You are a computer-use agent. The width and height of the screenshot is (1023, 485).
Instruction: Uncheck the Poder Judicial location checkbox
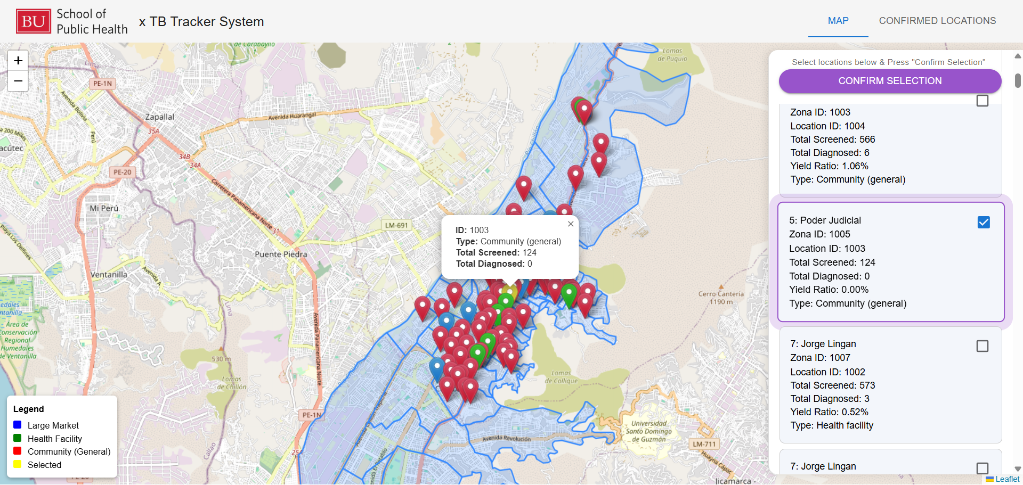click(x=984, y=223)
